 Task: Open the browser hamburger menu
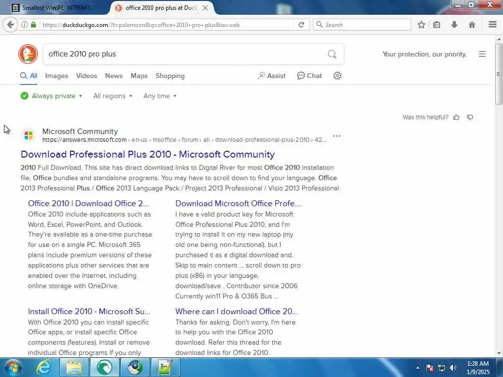click(493, 25)
